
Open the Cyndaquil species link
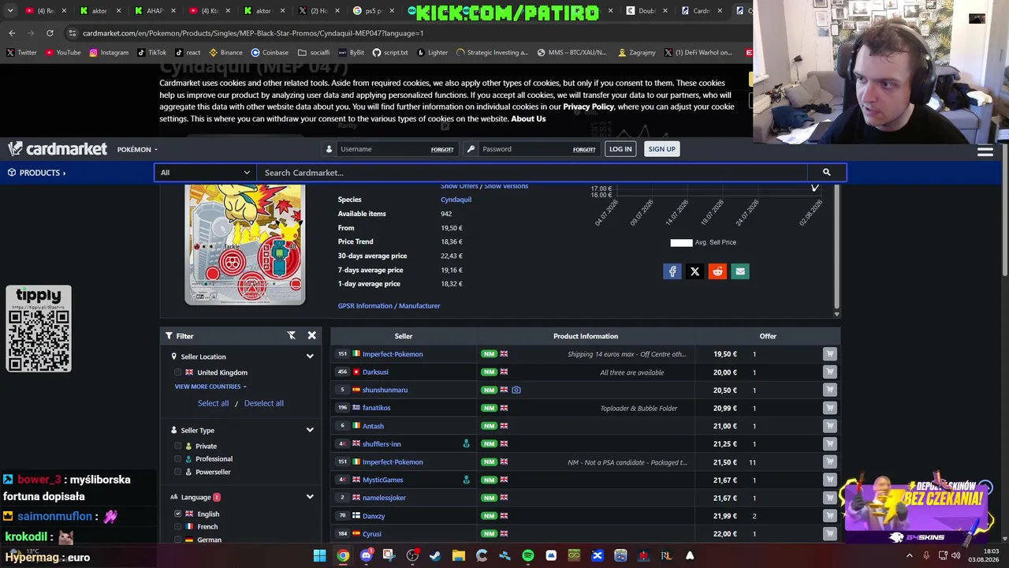pyautogui.click(x=456, y=200)
